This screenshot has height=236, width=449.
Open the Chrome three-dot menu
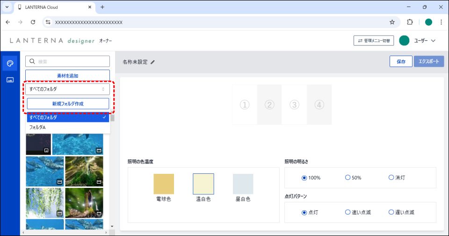(441, 22)
